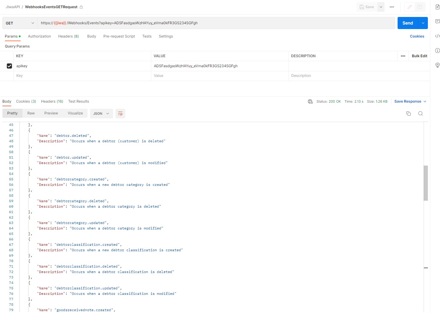Click the network globe icon beside Status
440x313 pixels.
pyautogui.click(x=310, y=101)
